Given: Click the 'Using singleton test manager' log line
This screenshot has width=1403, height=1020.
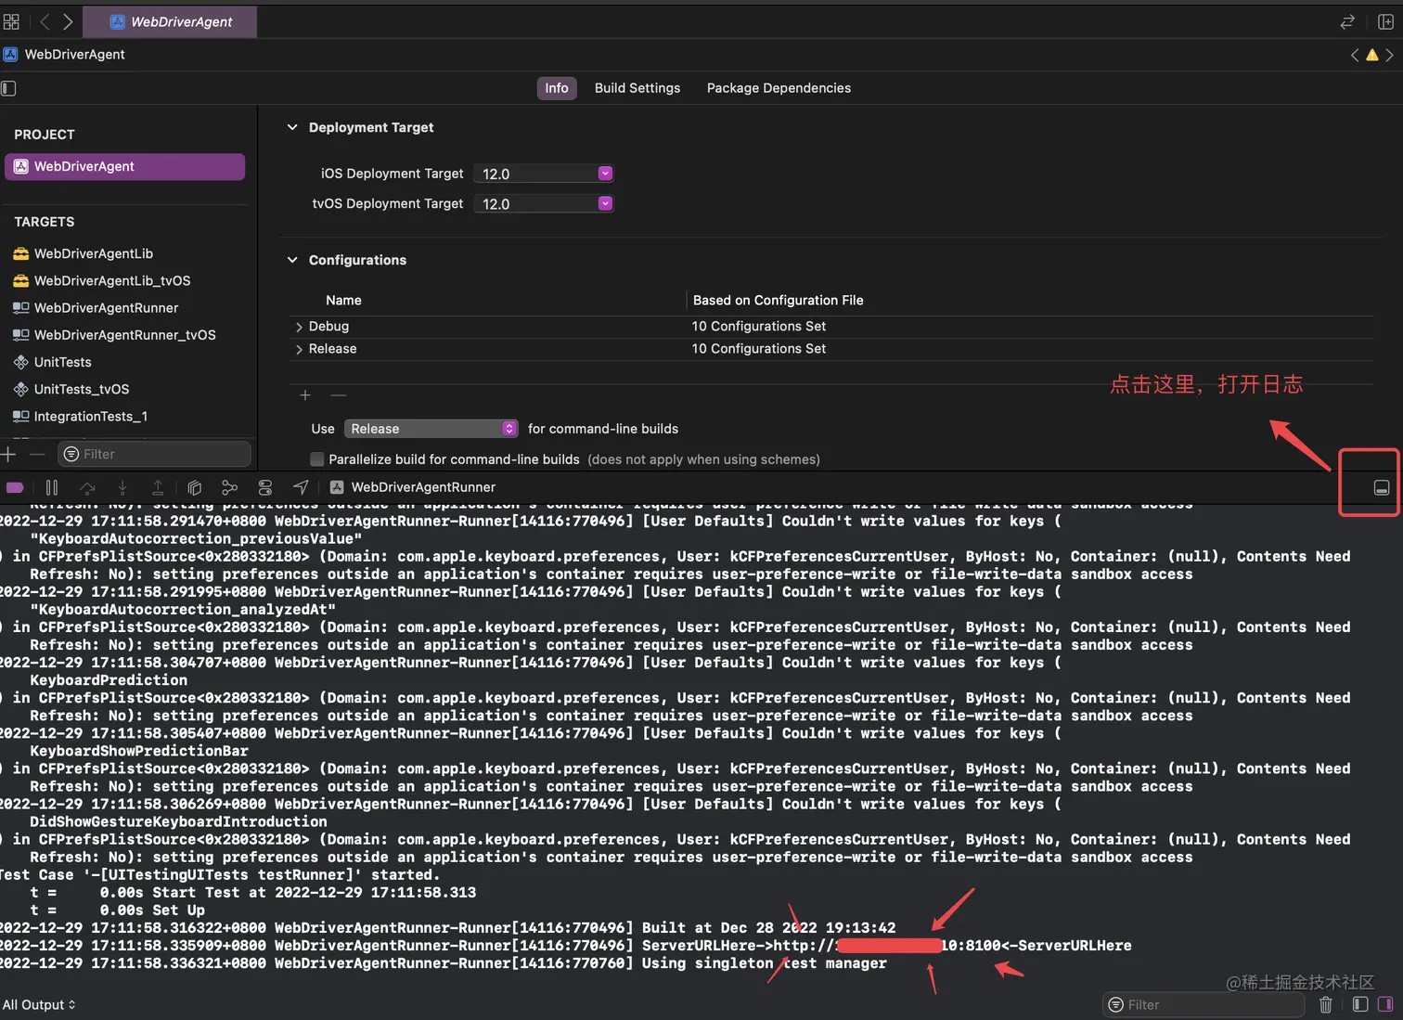Looking at the screenshot, I should pyautogui.click(x=444, y=963).
